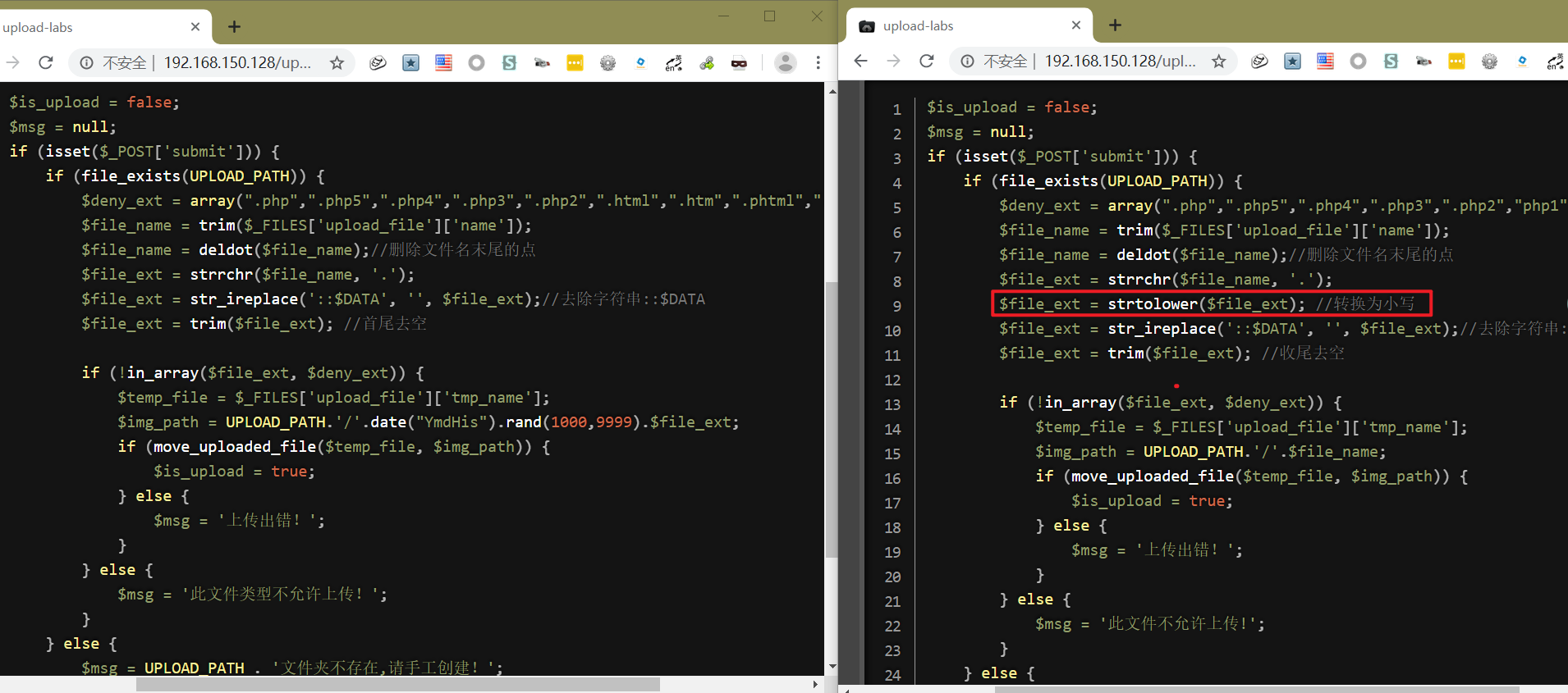Screen dimensions: 1568x693
Task: Click '此文件不允许上传' message line in right window
Action: click(1150, 623)
